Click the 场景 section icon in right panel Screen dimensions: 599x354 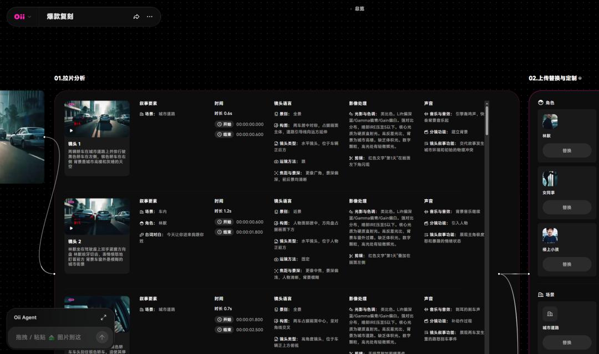(x=541, y=295)
